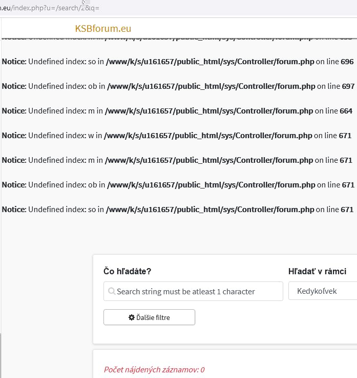Click the 'Počet nájdených záznamov: 0' result text

tap(154, 369)
